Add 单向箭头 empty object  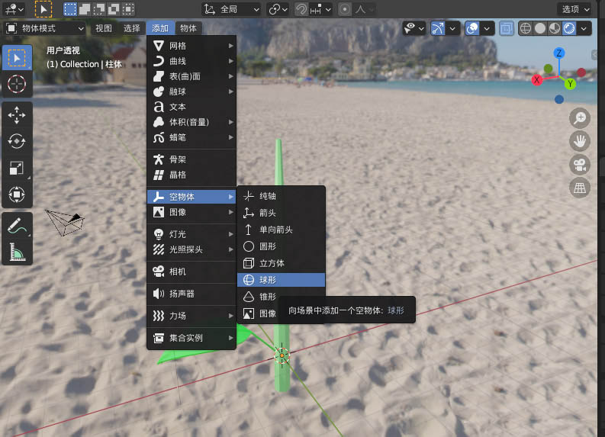282,230
